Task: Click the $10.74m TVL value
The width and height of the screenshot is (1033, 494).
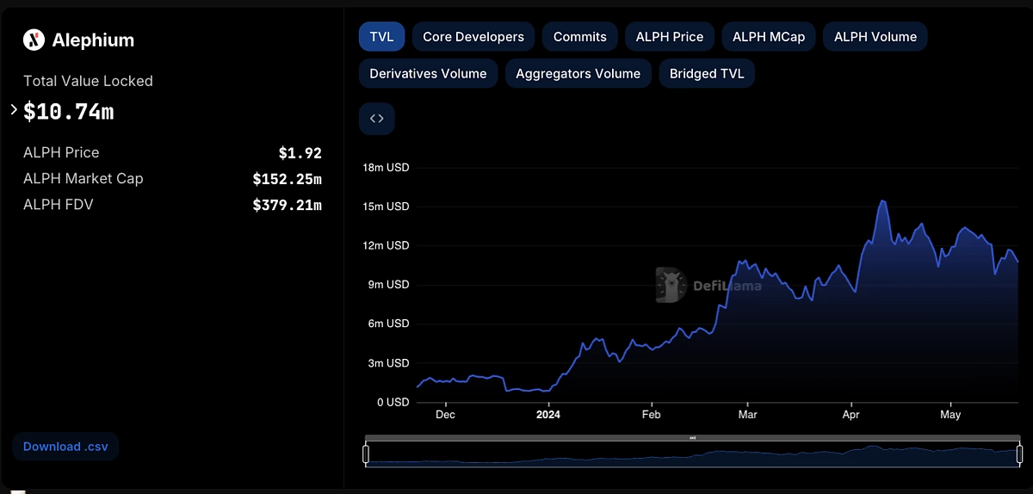Action: pyautogui.click(x=69, y=111)
